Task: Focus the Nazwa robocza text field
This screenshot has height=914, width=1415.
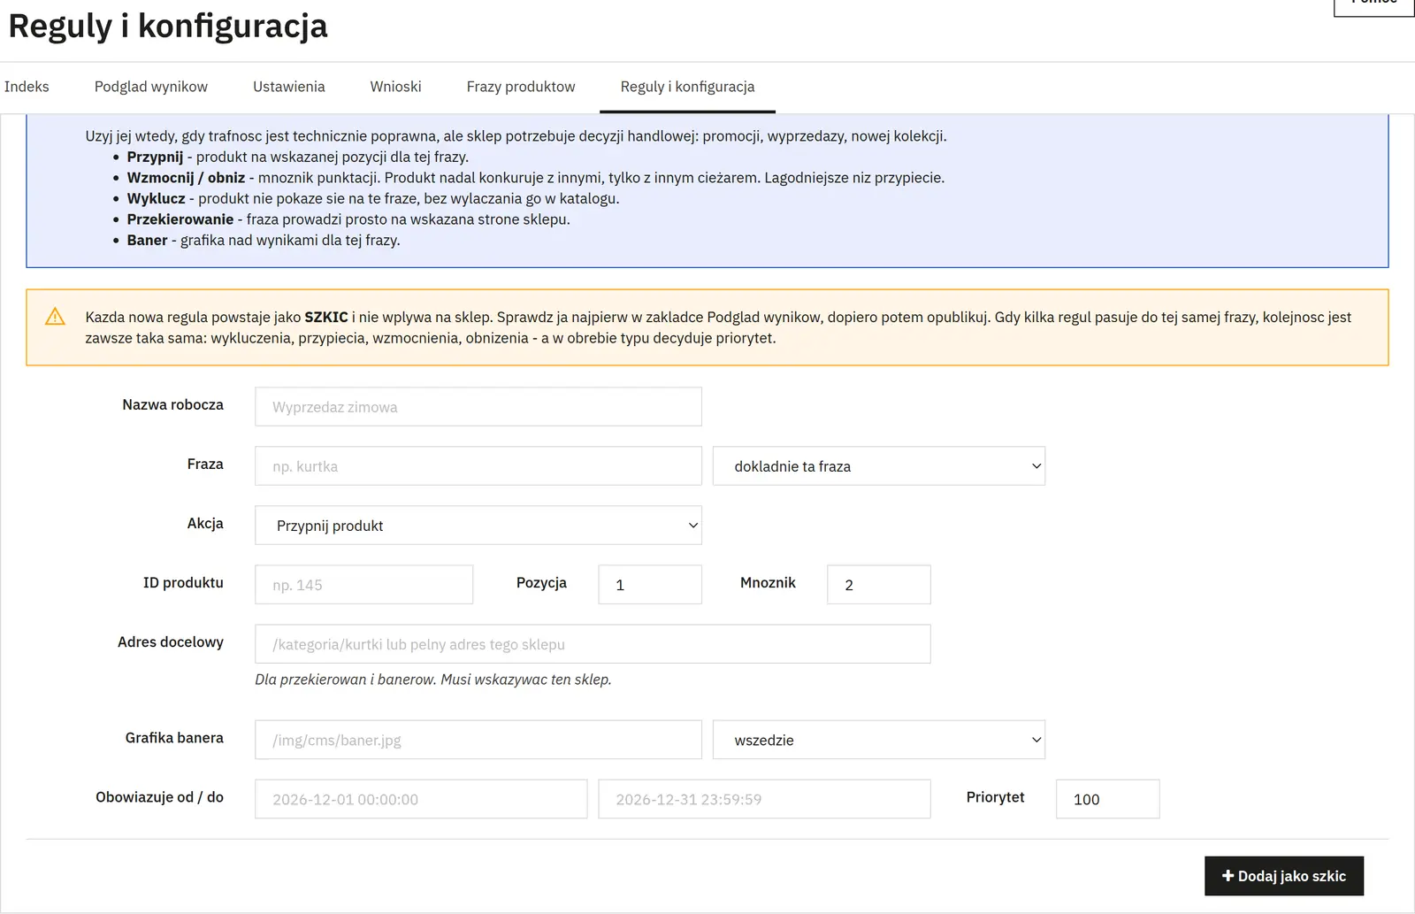Action: [478, 407]
